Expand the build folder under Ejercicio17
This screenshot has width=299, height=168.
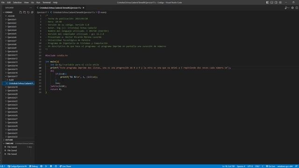(11, 80)
